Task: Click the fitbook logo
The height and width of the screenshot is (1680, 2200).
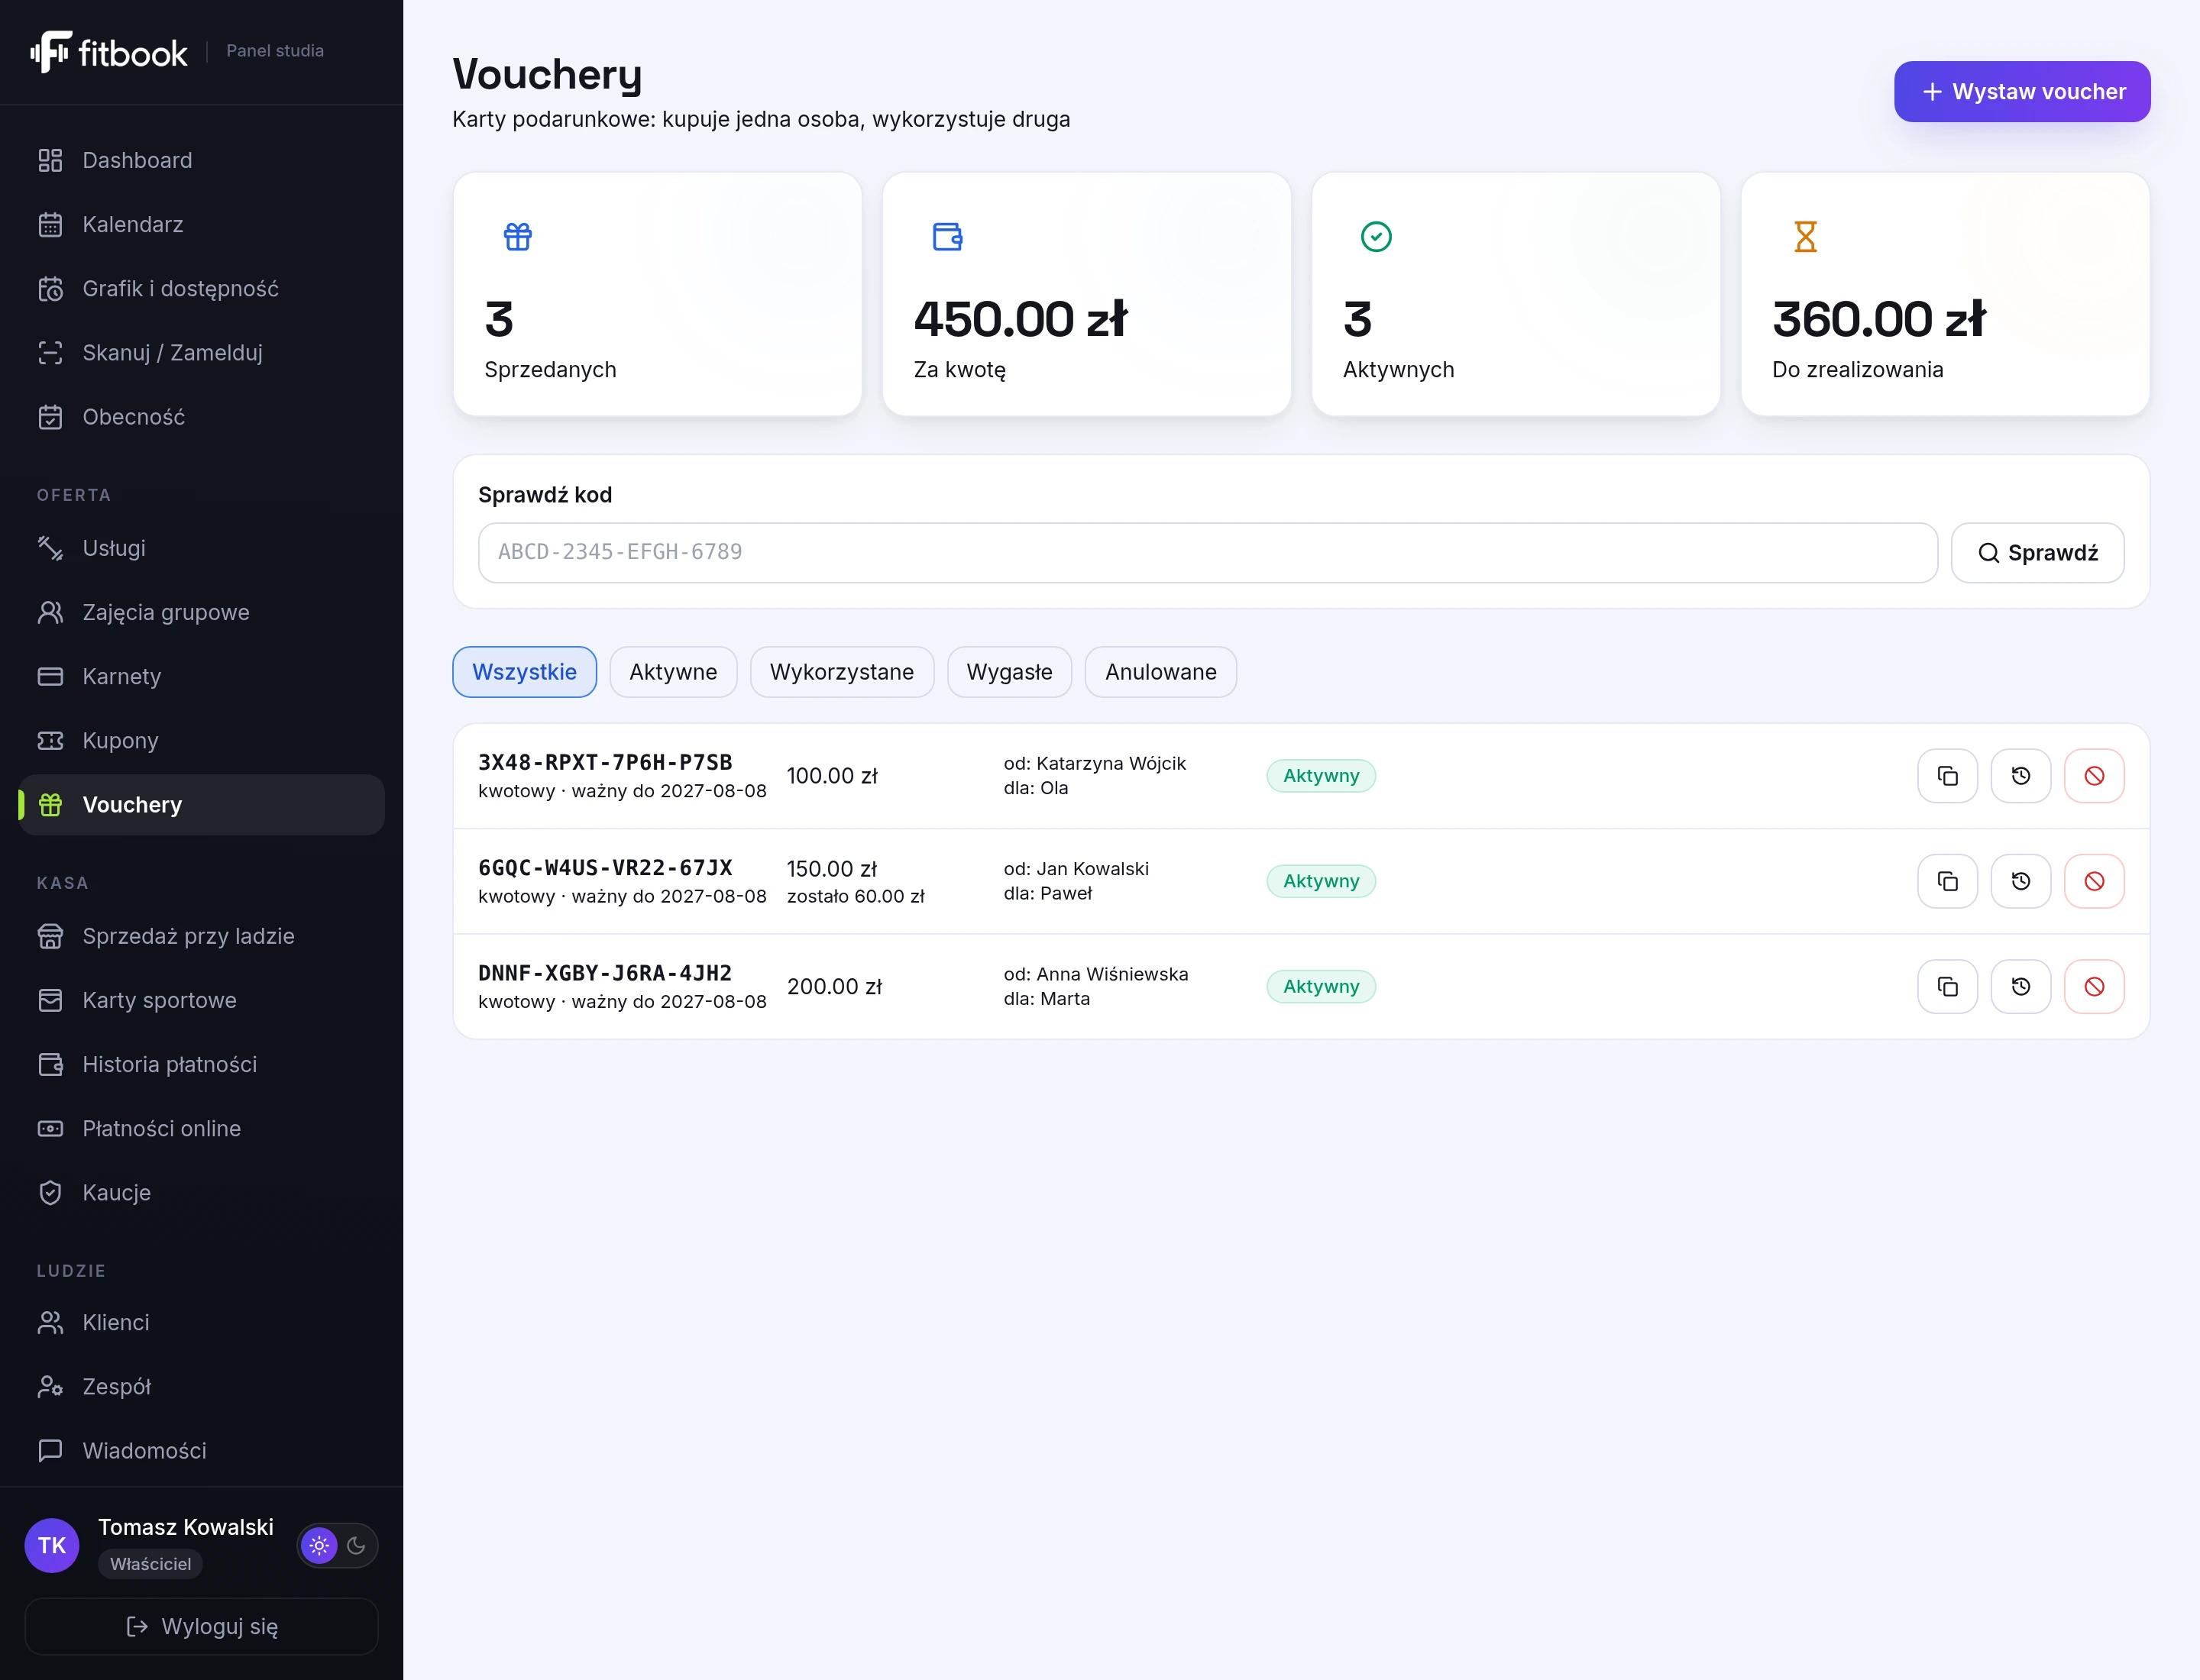Action: pos(108,52)
